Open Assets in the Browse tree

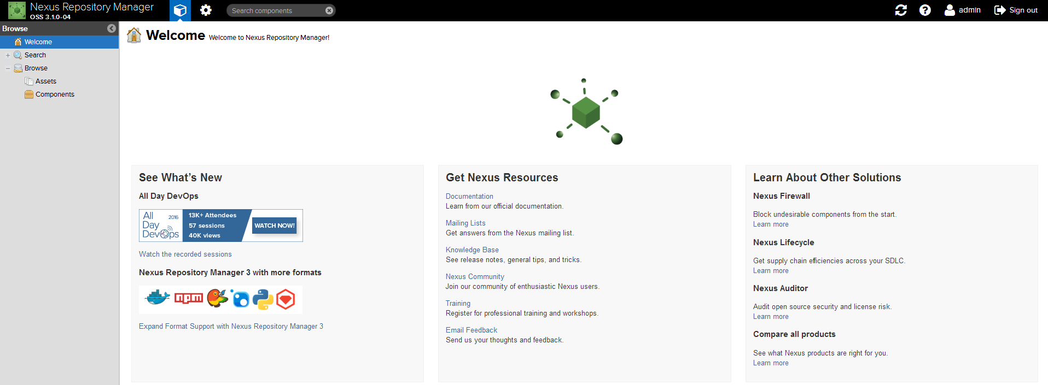click(46, 81)
